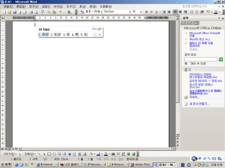Apply bulleted list formatting
225x168 pixels.
coord(197,12)
